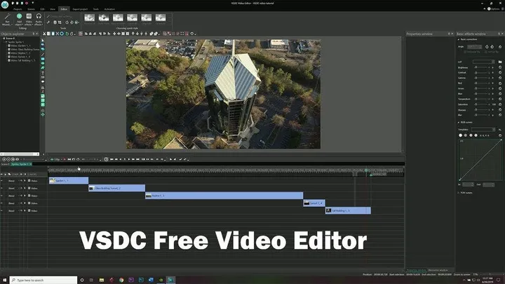The width and height of the screenshot is (505, 284).
Task: Click the cut scissors toolbar icon
Action: pos(44,34)
